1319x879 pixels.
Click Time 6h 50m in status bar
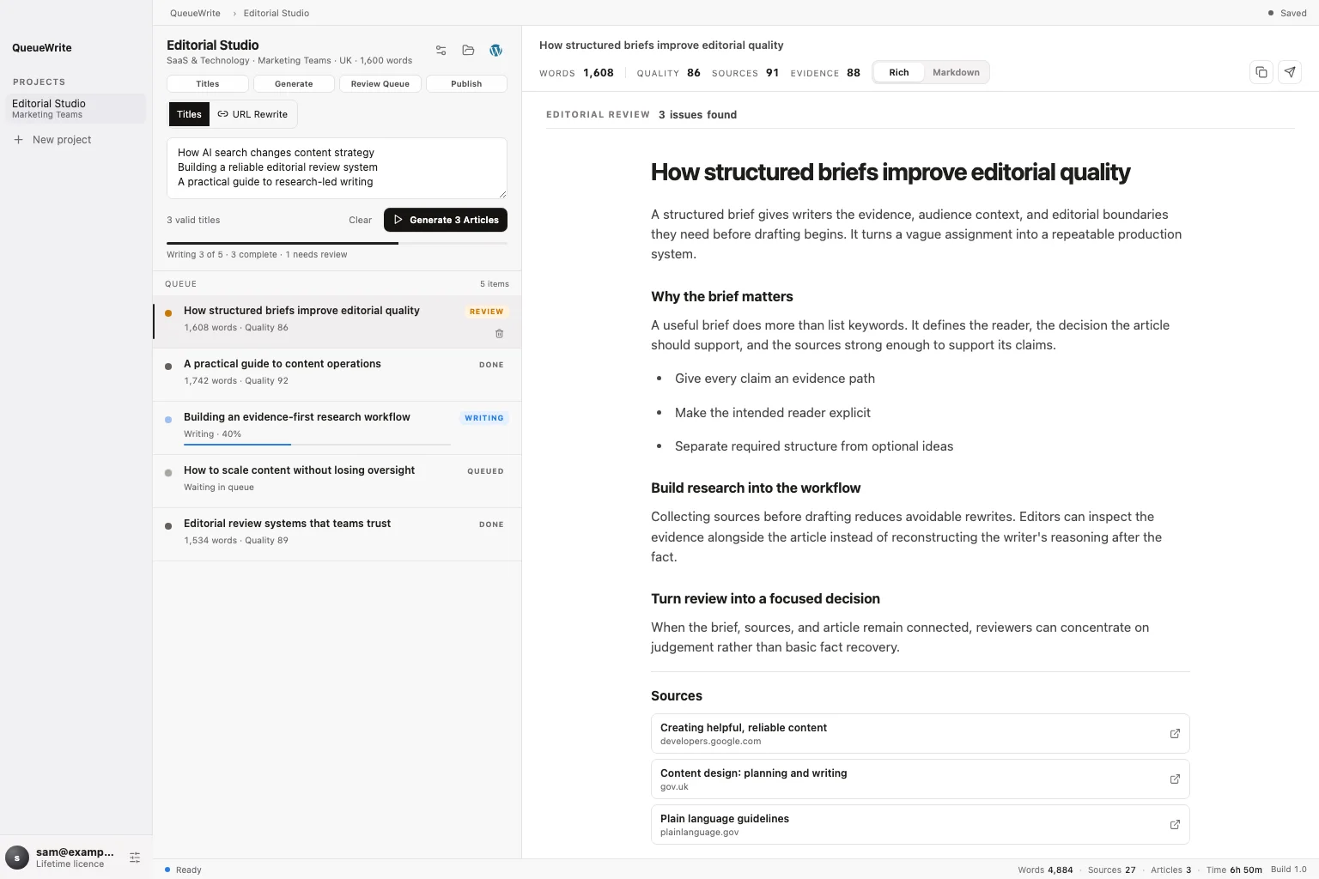(x=1234, y=870)
